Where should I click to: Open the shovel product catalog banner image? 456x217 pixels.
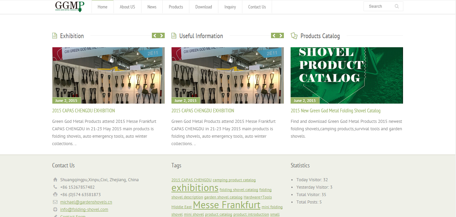[x=347, y=75]
